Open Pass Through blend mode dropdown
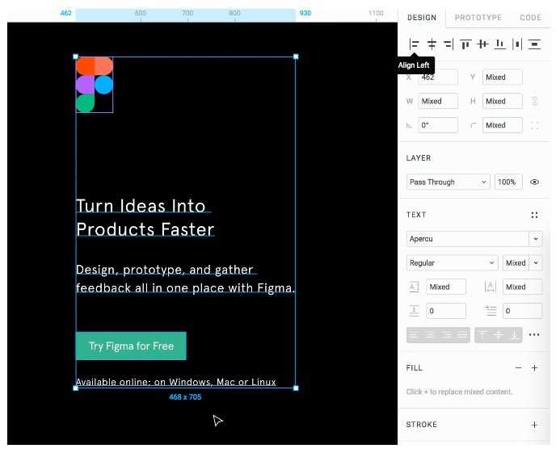This screenshot has width=560, height=461. tap(448, 182)
